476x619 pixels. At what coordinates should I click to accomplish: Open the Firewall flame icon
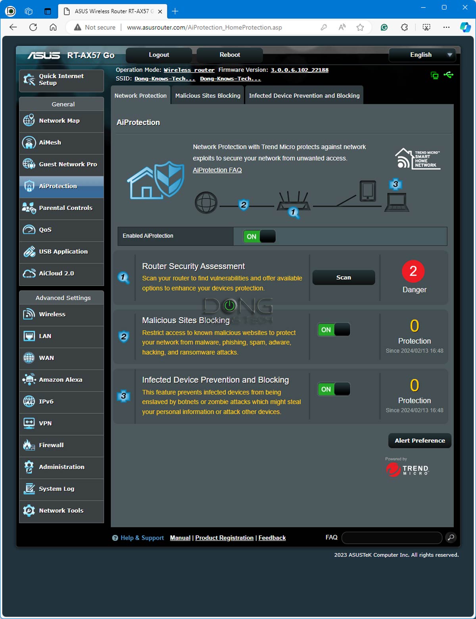pyautogui.click(x=29, y=445)
